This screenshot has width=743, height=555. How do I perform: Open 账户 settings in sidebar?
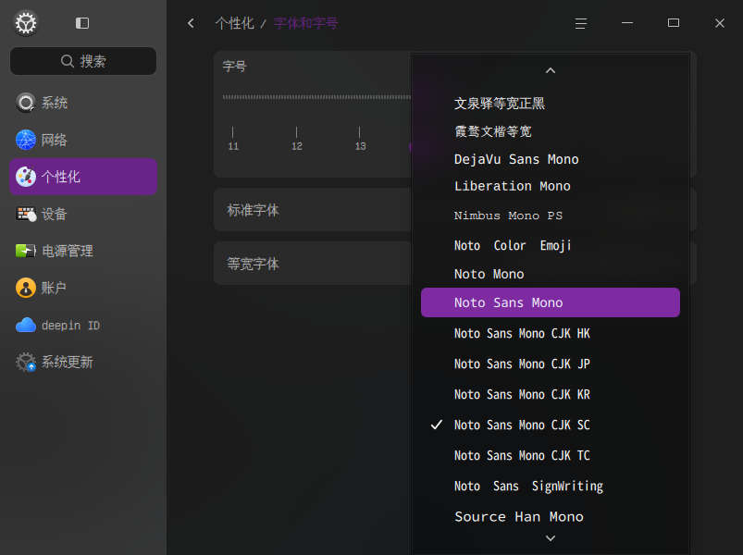tap(83, 288)
